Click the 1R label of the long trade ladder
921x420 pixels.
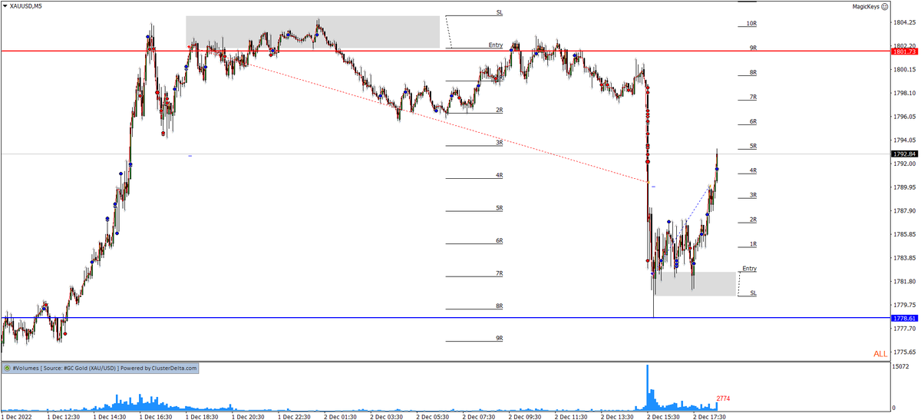tap(754, 244)
